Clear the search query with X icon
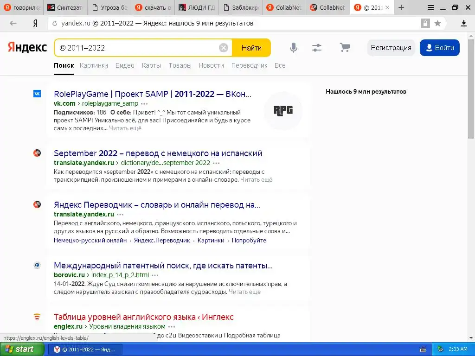 click(x=223, y=48)
